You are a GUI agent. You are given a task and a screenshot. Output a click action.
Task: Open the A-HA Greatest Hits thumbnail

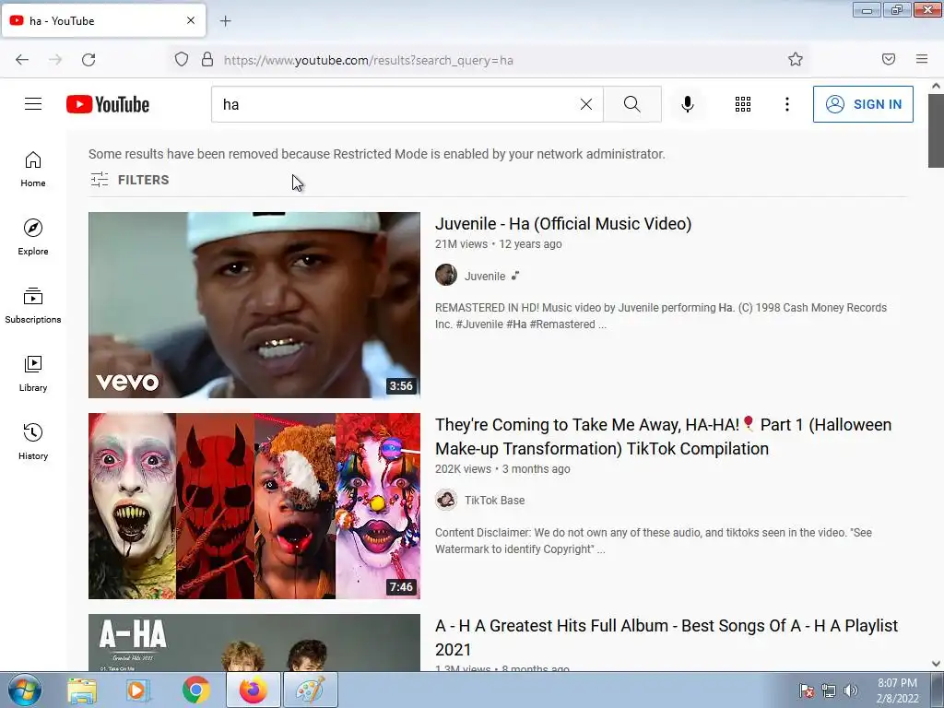coord(254,643)
